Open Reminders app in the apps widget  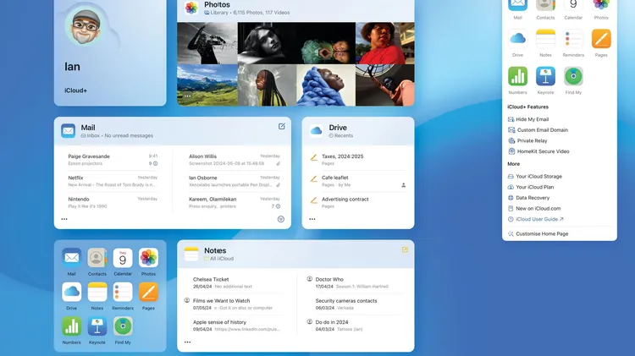123,292
